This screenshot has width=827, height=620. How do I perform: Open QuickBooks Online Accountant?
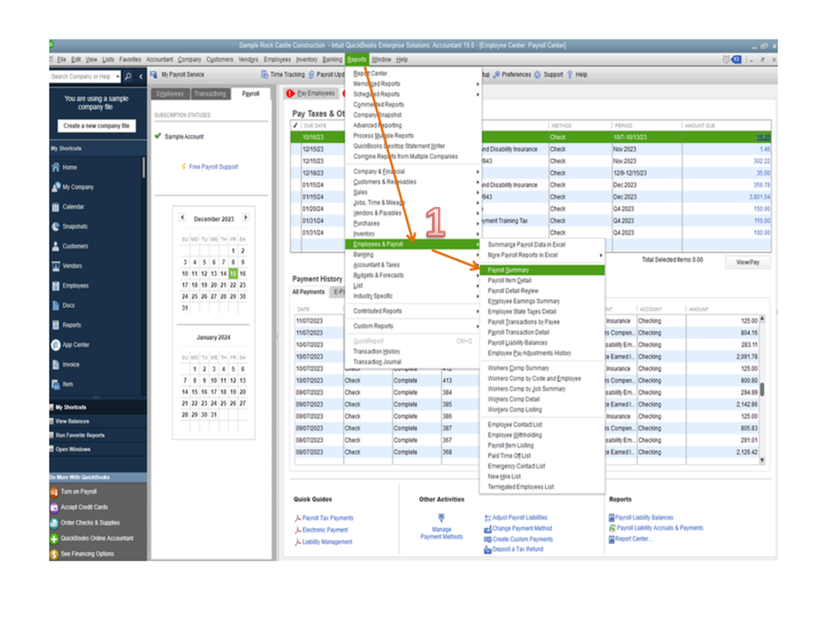pyautogui.click(x=92, y=539)
